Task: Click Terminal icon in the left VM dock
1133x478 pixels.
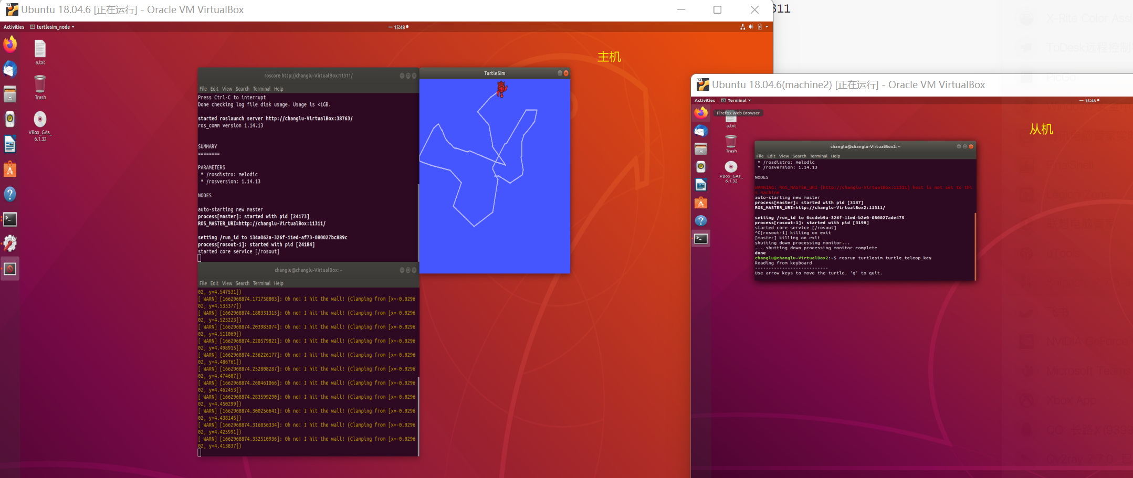Action: tap(10, 219)
